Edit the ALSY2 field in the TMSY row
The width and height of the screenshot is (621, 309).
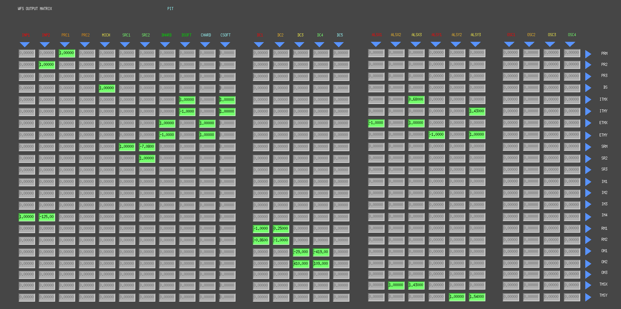point(457,297)
